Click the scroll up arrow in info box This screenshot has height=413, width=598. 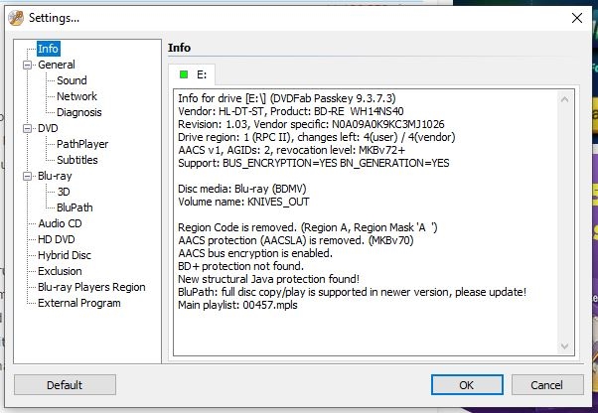pyautogui.click(x=564, y=100)
